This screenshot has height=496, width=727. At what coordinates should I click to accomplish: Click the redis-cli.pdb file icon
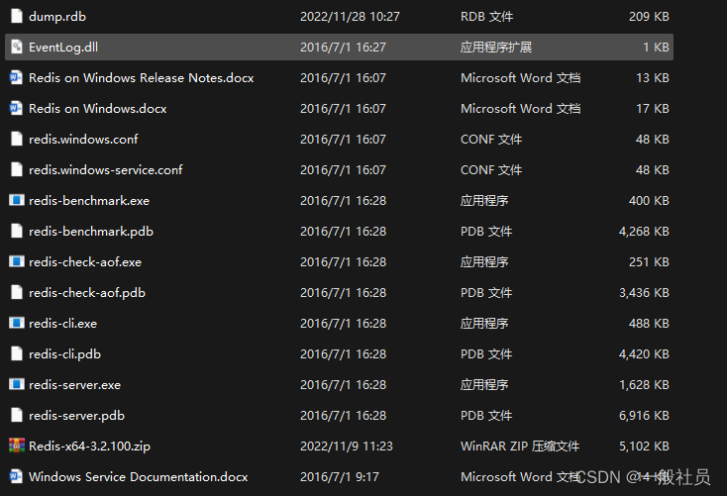click(17, 353)
